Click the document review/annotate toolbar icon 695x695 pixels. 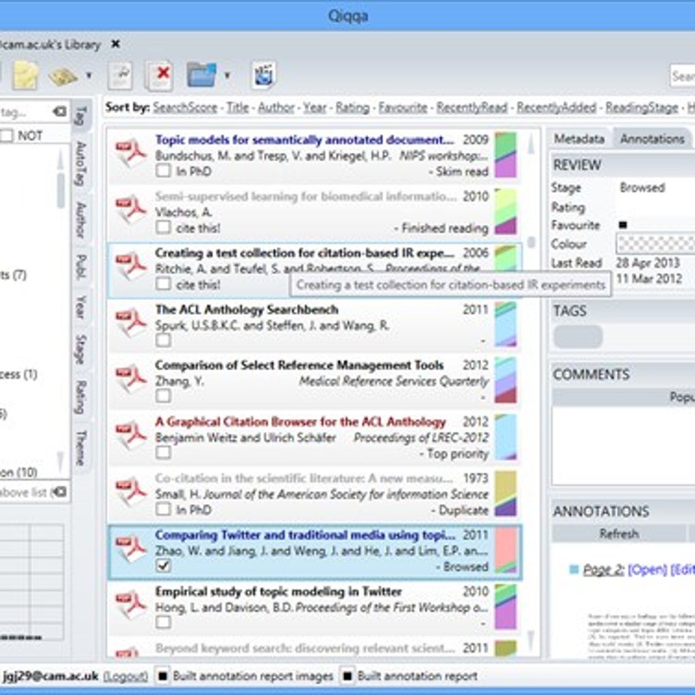pos(121,75)
